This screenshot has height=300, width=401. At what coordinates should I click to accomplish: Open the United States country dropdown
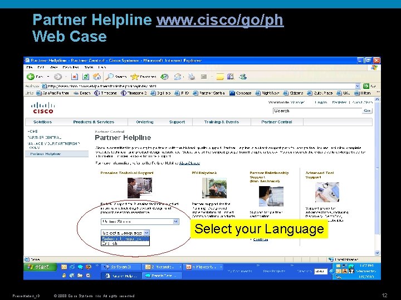coord(140,222)
